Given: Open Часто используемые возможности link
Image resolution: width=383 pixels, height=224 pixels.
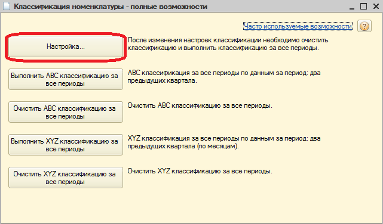Looking at the screenshot, I should point(298,26).
